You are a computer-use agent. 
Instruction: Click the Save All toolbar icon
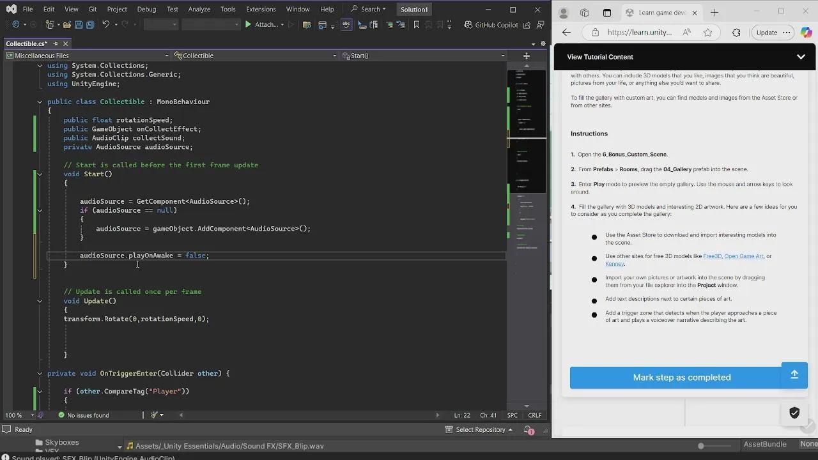[x=90, y=24]
